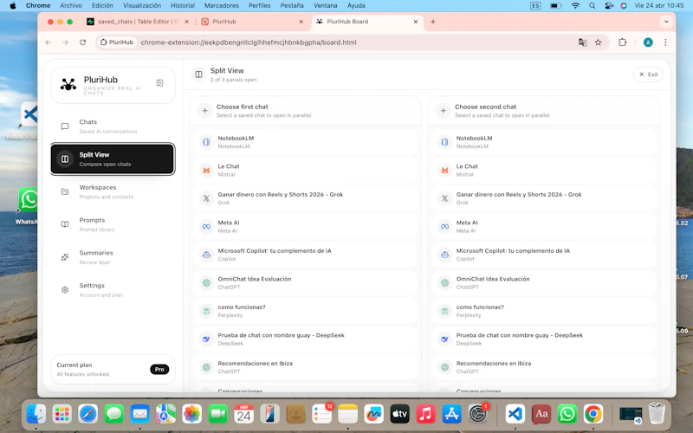Select NotebookLM in second chat list
The image size is (693, 433).
[544, 142]
